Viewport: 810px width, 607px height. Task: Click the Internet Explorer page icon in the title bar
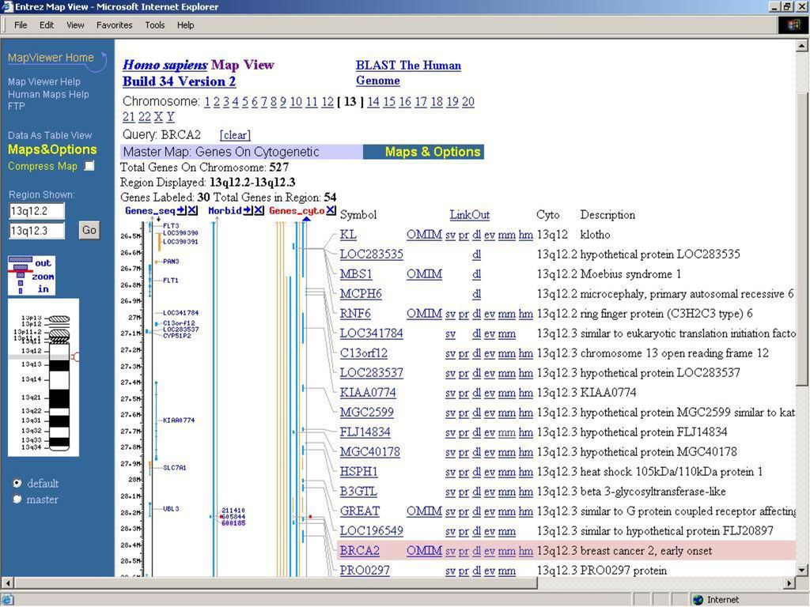6,6
